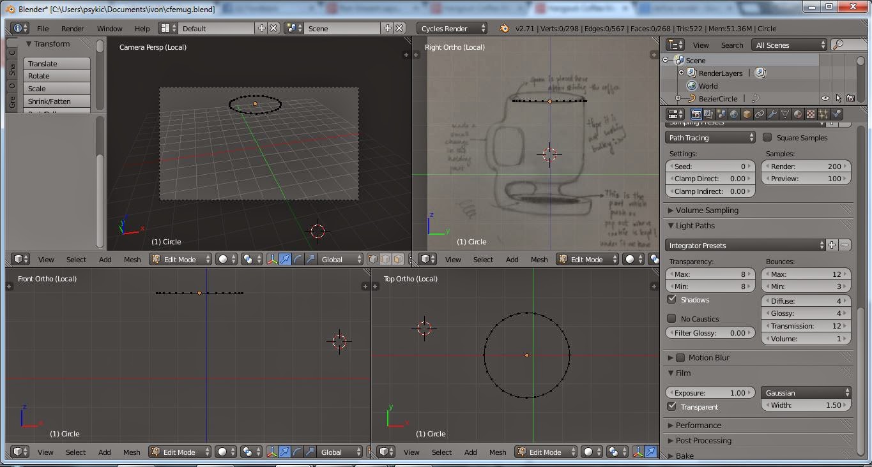Select scale manipulator in camera viewport header
Viewport: 872px width, 467px height.
tap(310, 259)
